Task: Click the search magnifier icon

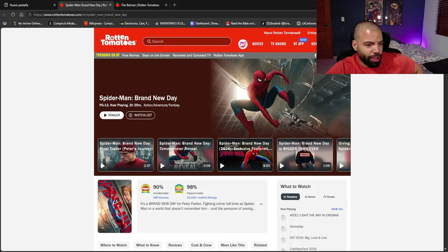Action: click(x=149, y=41)
